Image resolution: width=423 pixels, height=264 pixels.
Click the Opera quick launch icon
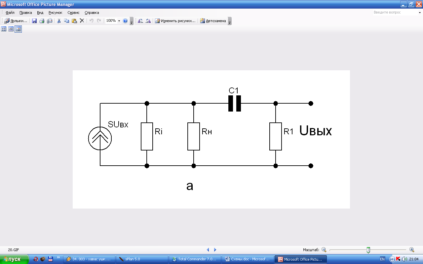[36, 259]
